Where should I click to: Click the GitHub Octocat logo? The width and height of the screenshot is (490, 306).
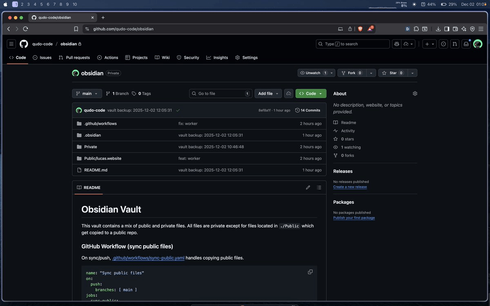pos(24,44)
